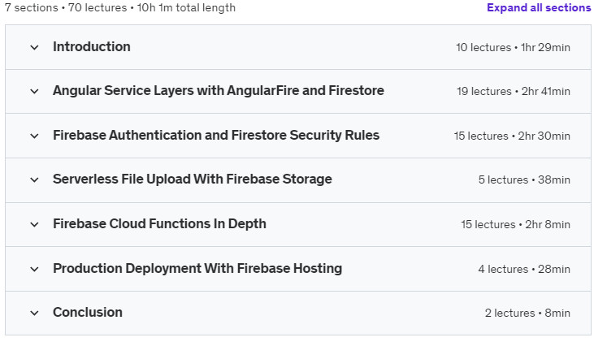594x346 pixels.
Task: Click '4 lectures • 28min' text
Action: pyautogui.click(x=524, y=269)
